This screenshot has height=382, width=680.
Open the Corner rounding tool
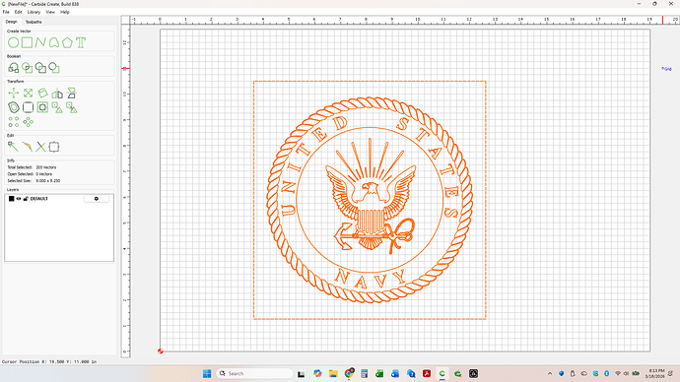pos(29,107)
